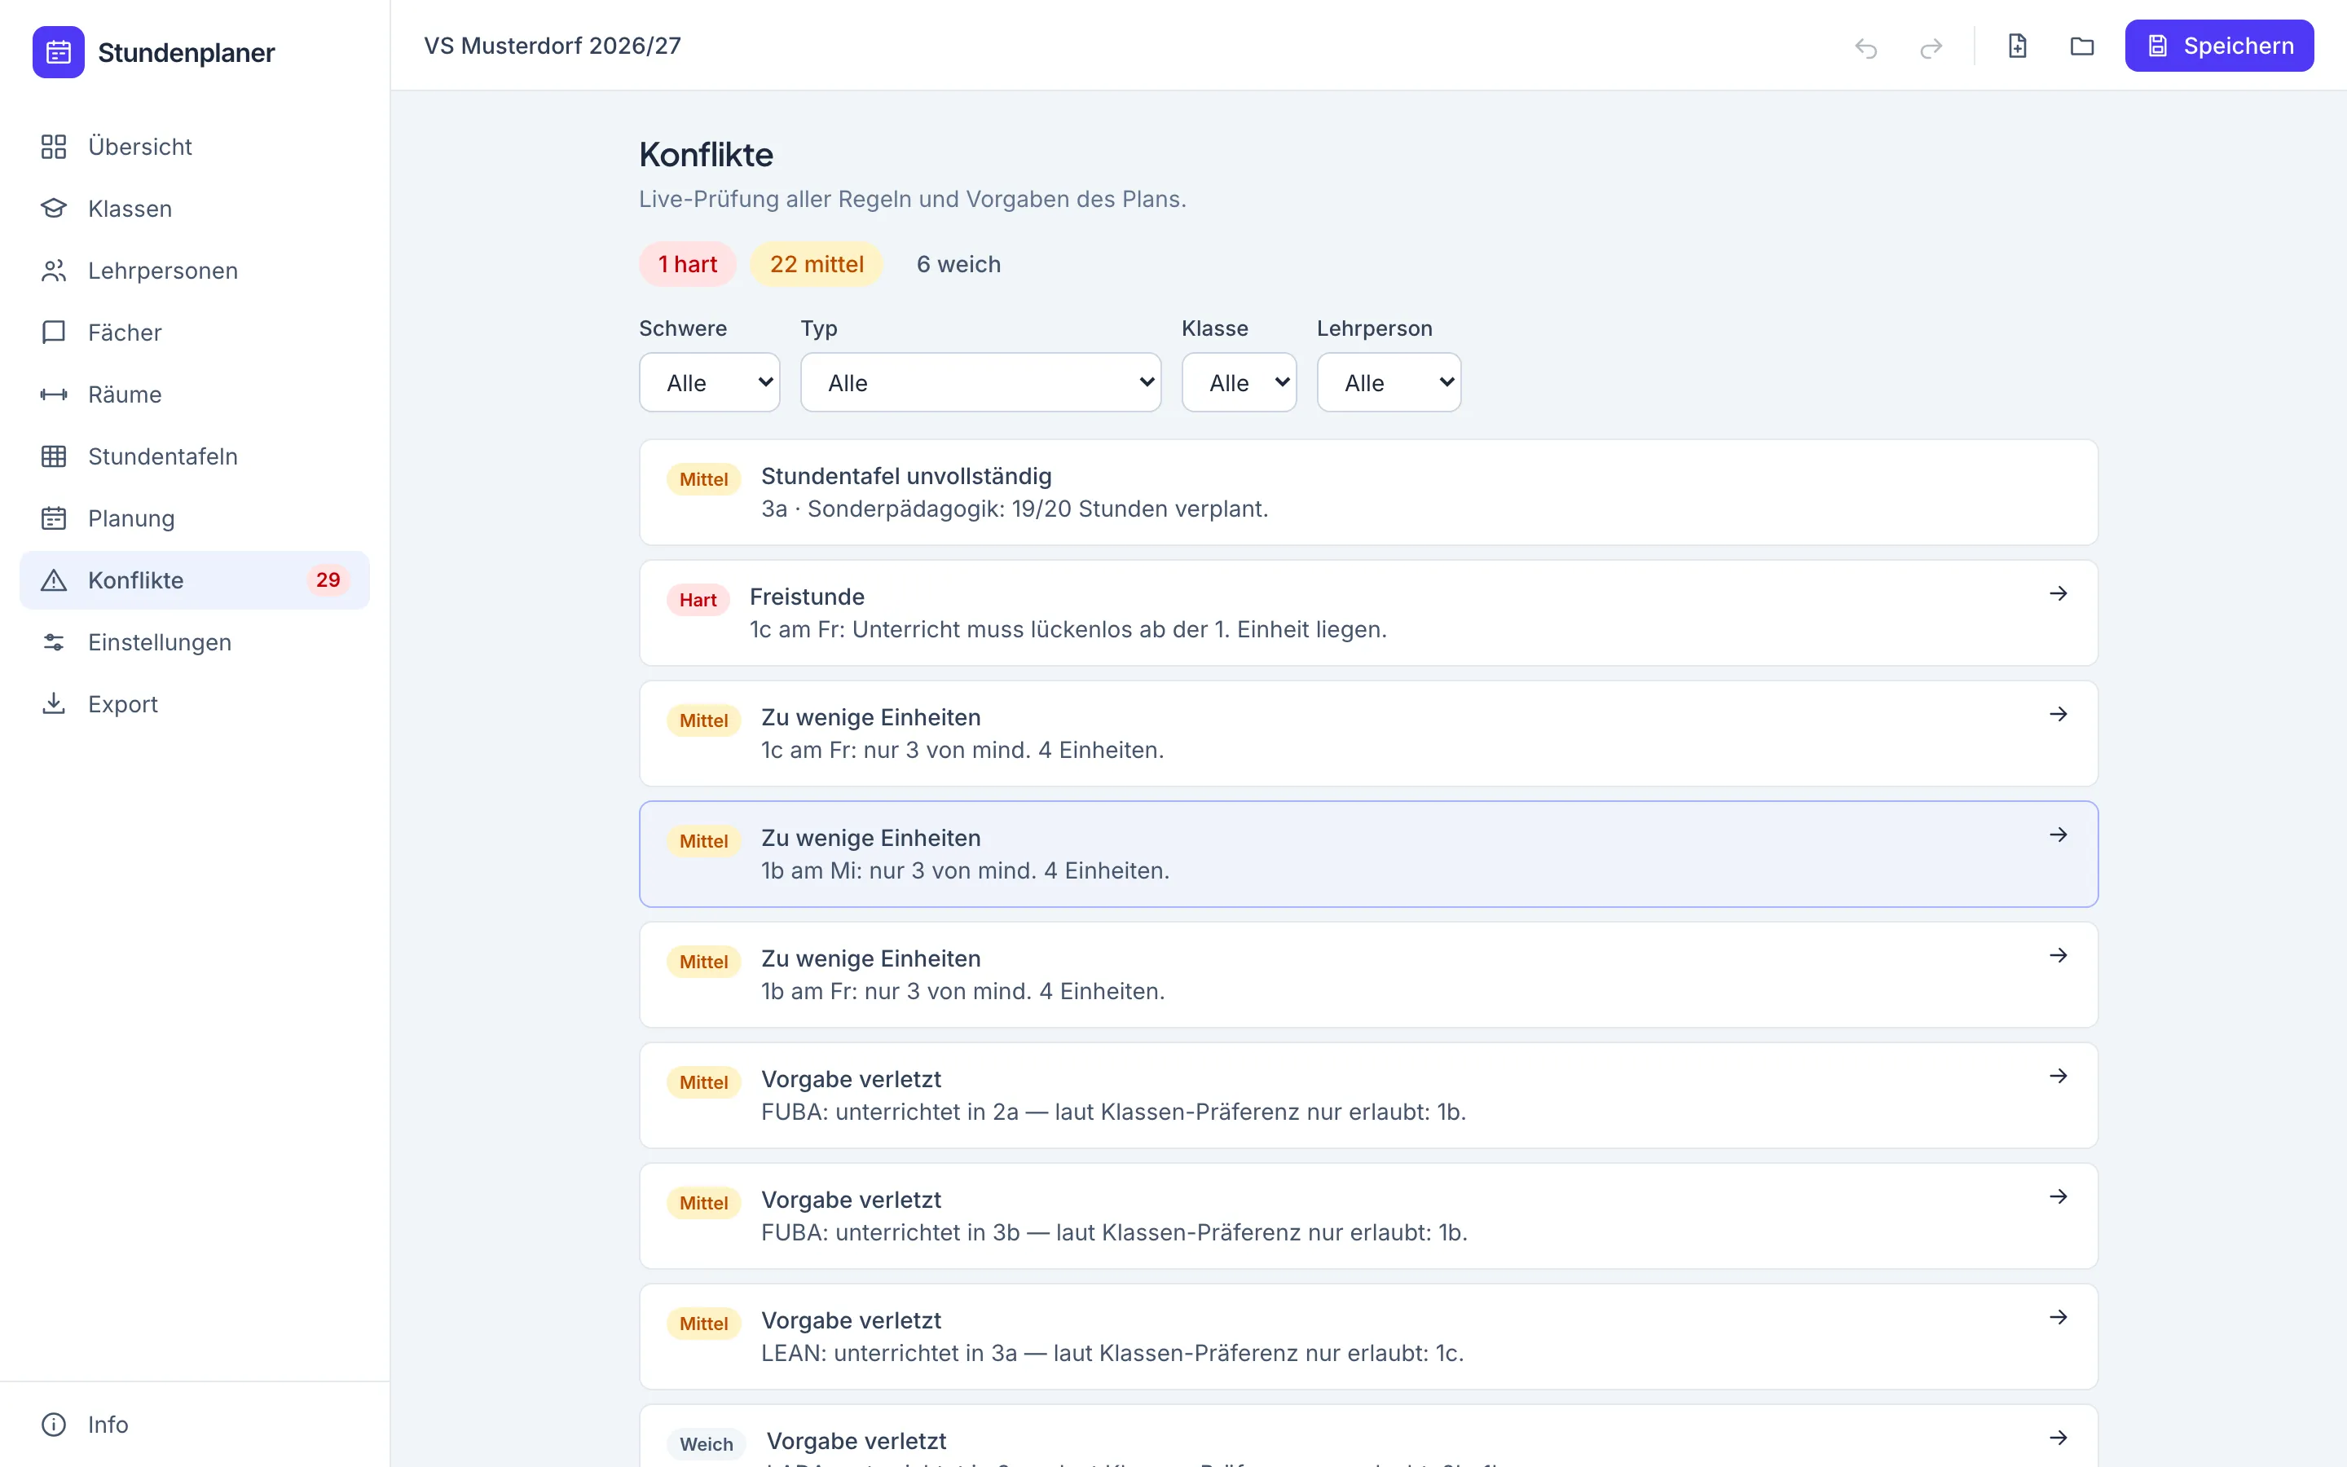This screenshot has width=2347, height=1467.
Task: Toggle the 1 hart filter chip
Action: tap(688, 264)
